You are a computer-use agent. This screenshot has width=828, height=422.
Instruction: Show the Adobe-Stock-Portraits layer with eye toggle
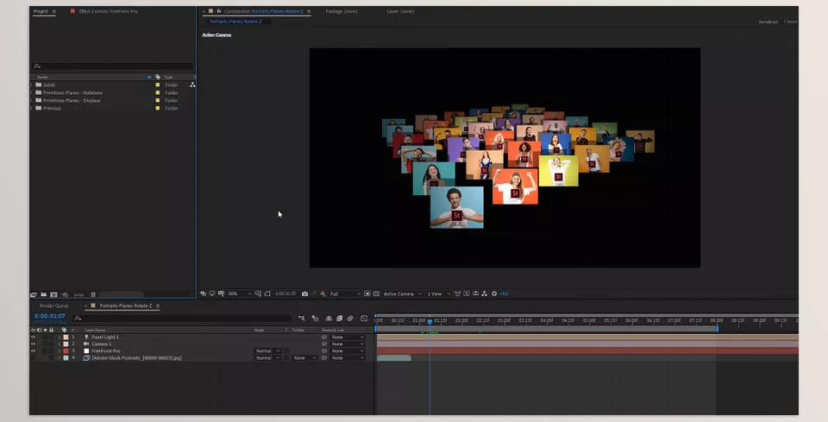[34, 357]
